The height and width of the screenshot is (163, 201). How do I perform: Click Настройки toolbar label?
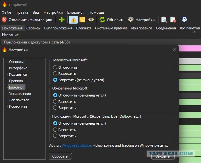[x=145, y=20]
